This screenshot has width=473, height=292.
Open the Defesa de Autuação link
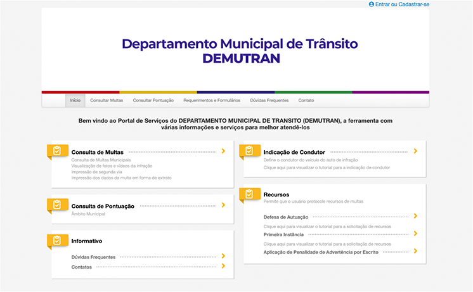click(x=286, y=217)
